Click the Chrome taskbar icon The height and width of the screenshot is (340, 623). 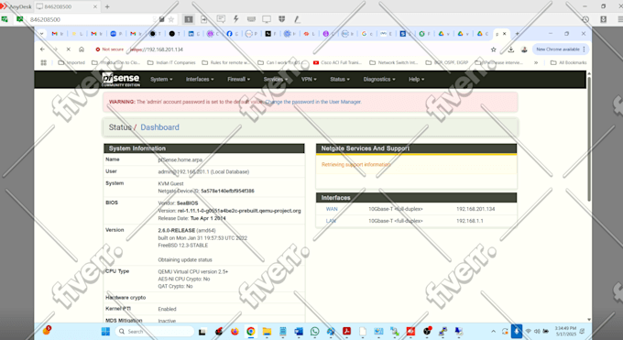[251, 331]
